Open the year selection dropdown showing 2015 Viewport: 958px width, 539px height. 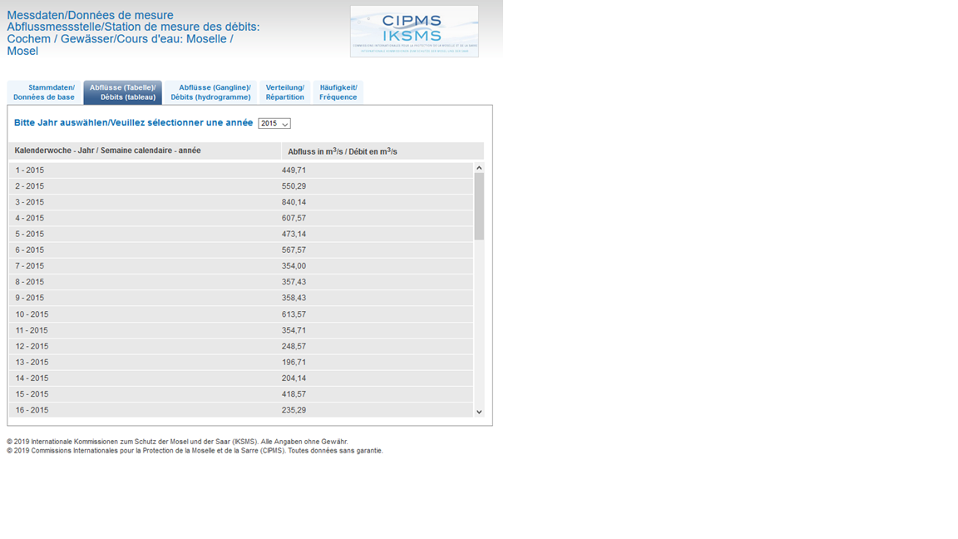click(x=274, y=124)
